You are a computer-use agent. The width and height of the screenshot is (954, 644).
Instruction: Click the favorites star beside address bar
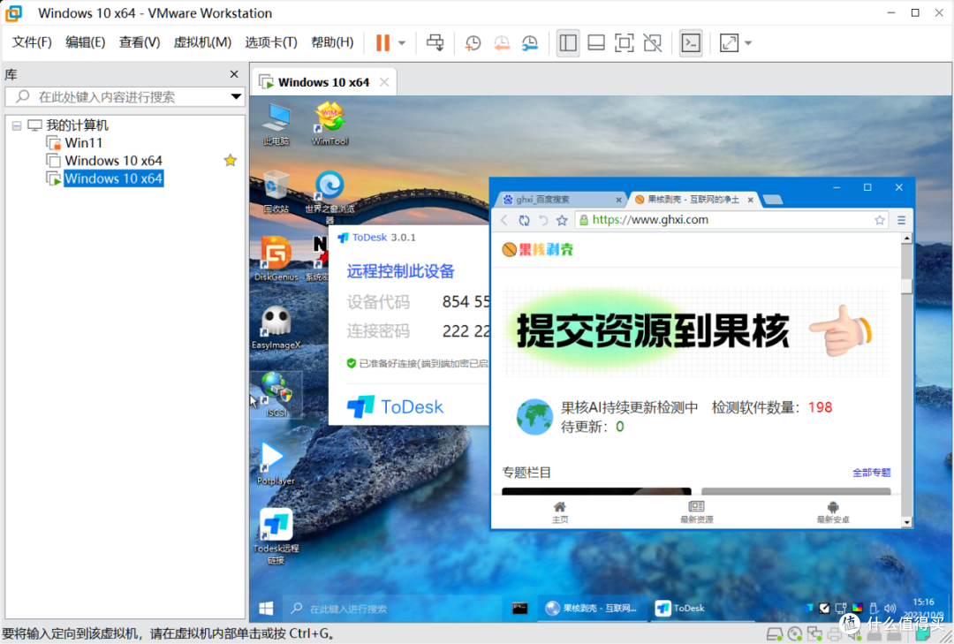[x=562, y=220]
